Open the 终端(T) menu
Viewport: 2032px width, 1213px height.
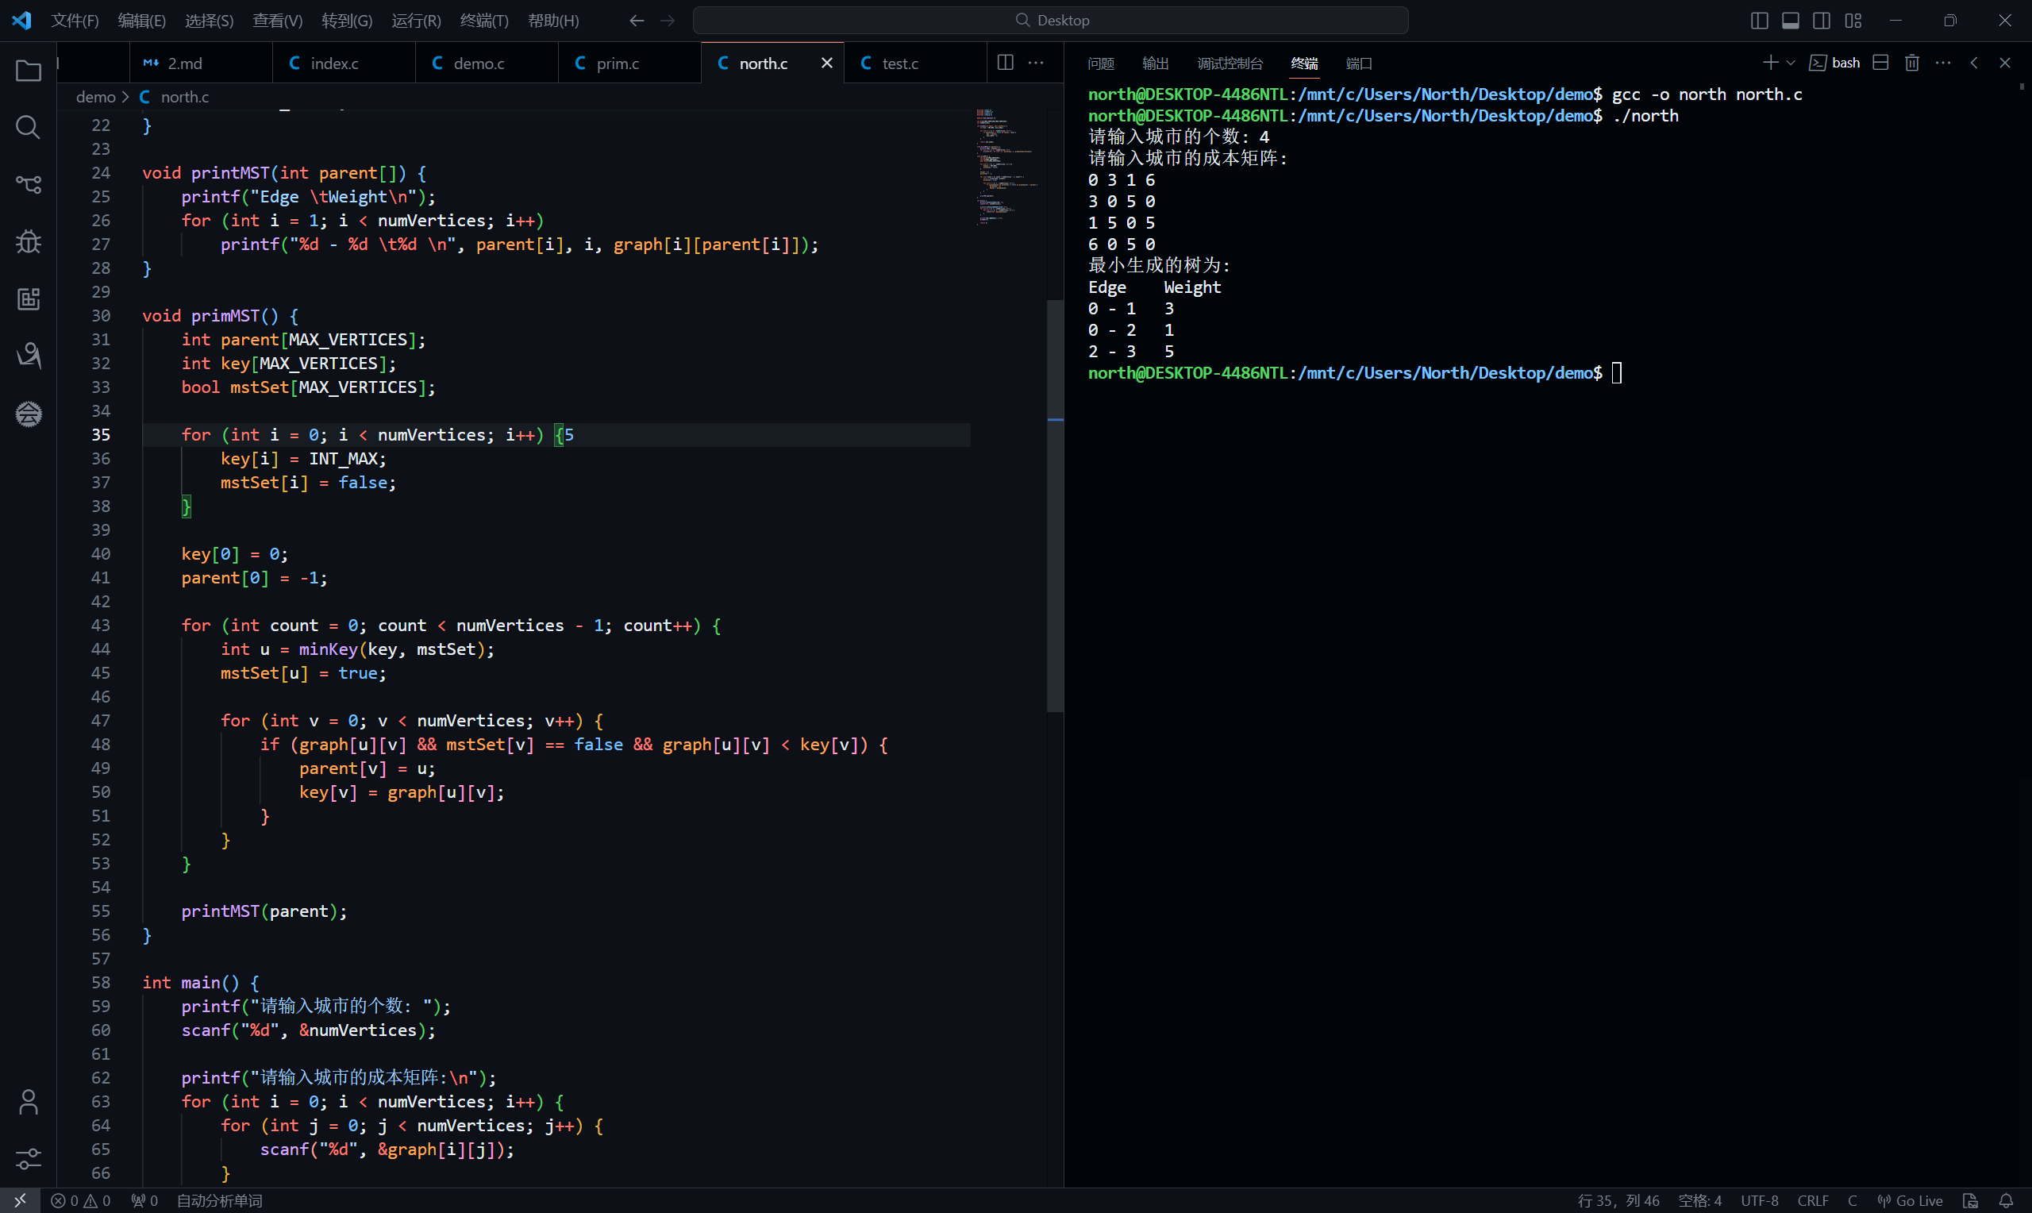[483, 21]
